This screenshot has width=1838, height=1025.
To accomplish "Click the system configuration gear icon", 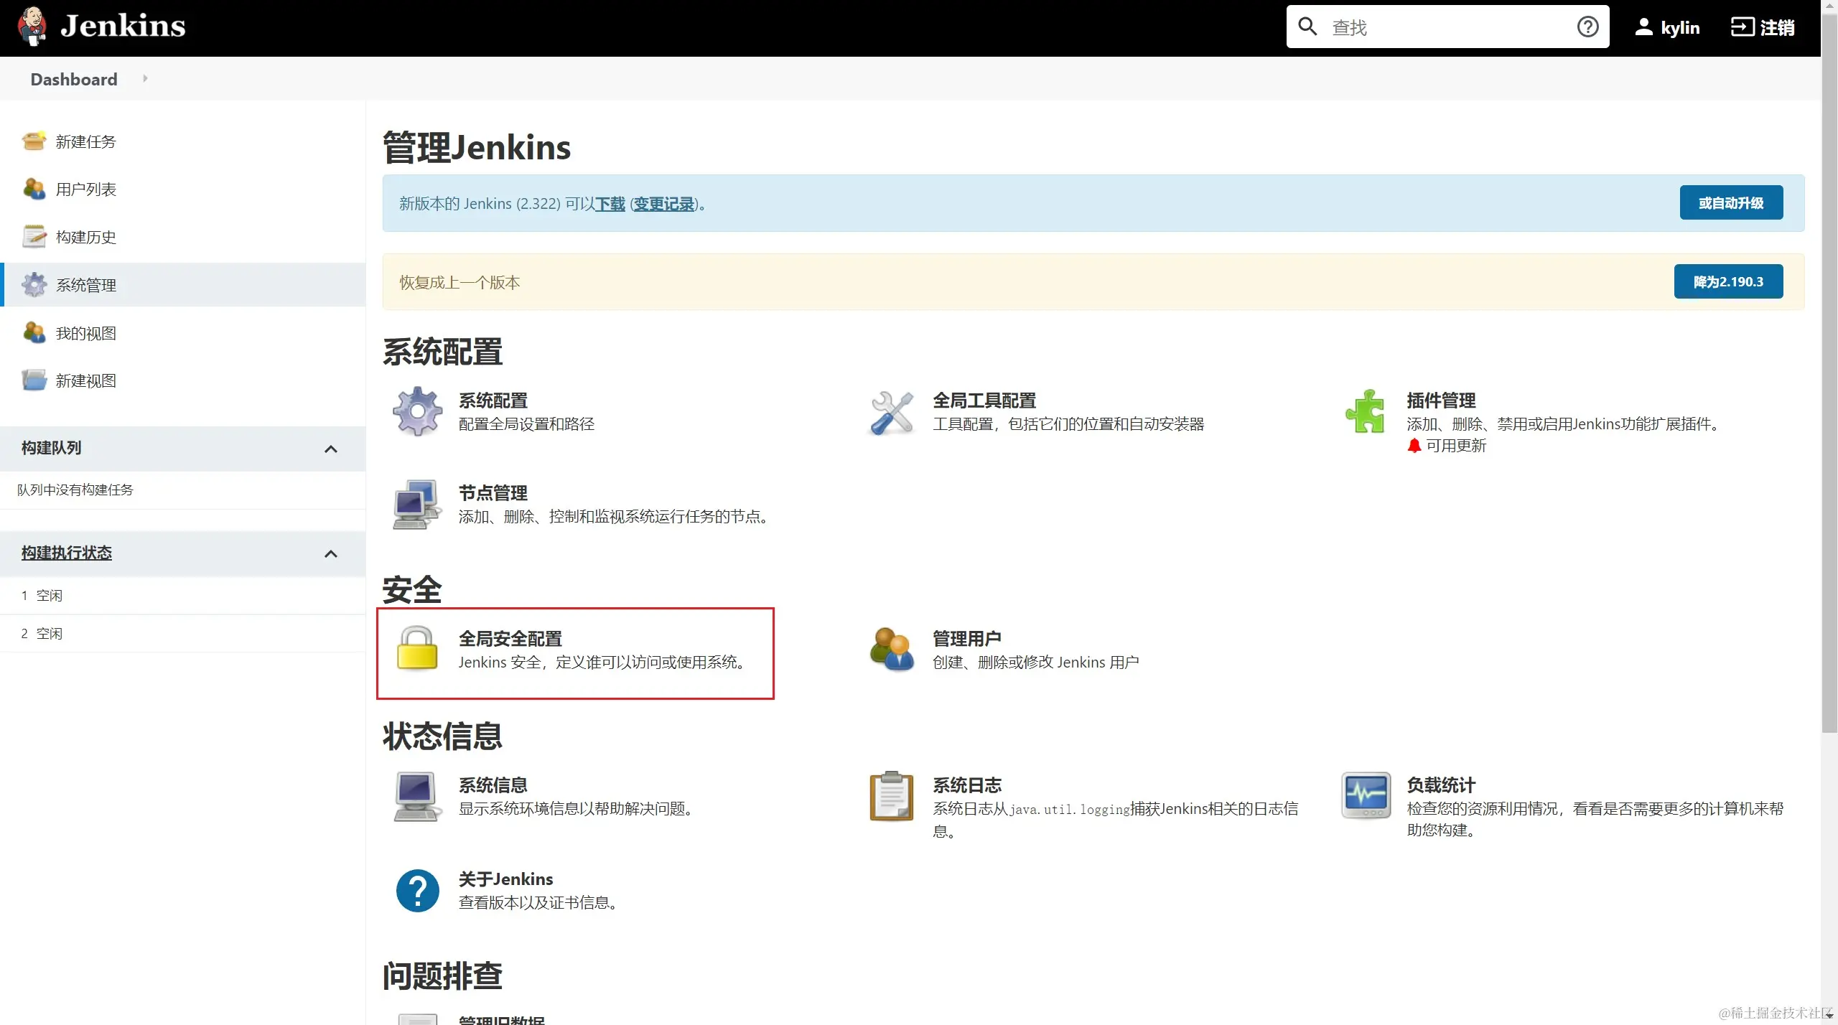I will [417, 411].
